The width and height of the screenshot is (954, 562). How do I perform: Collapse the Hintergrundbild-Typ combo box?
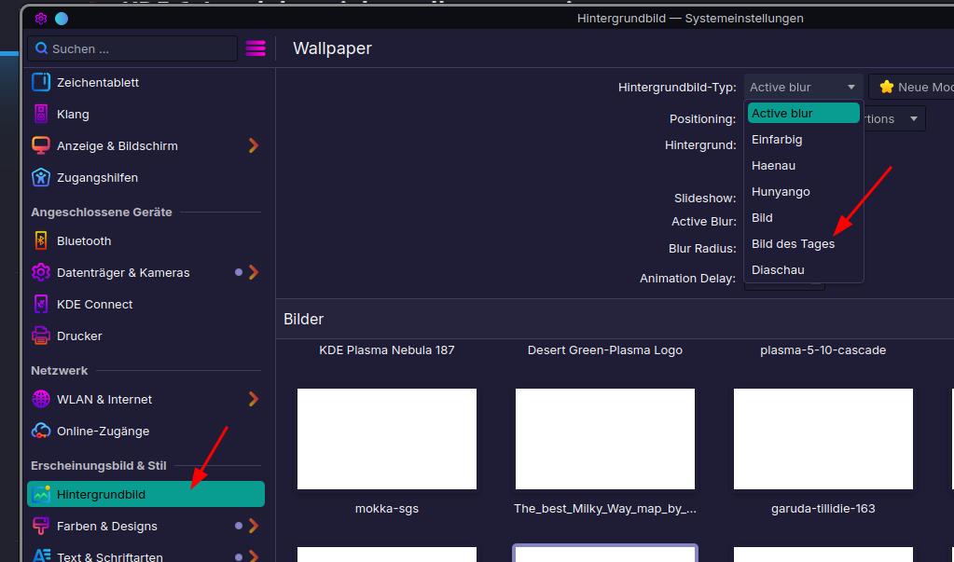coord(804,87)
